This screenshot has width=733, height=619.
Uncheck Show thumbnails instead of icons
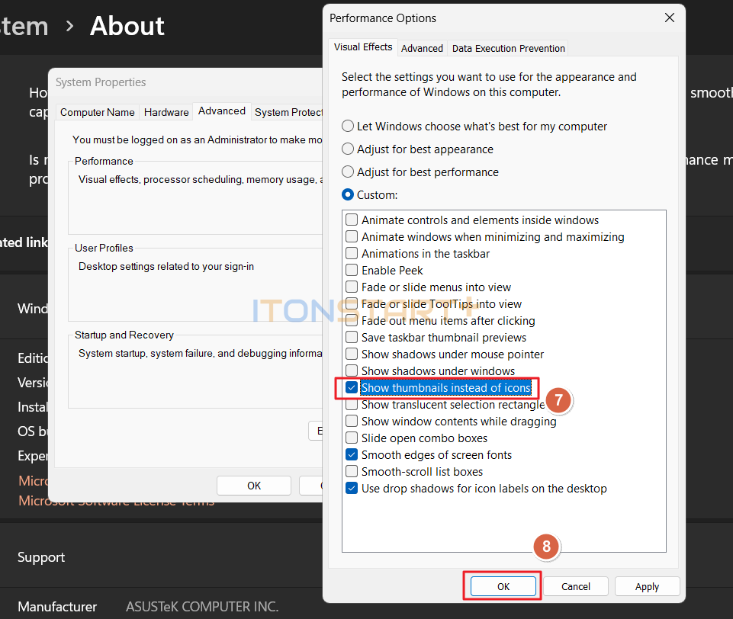352,388
